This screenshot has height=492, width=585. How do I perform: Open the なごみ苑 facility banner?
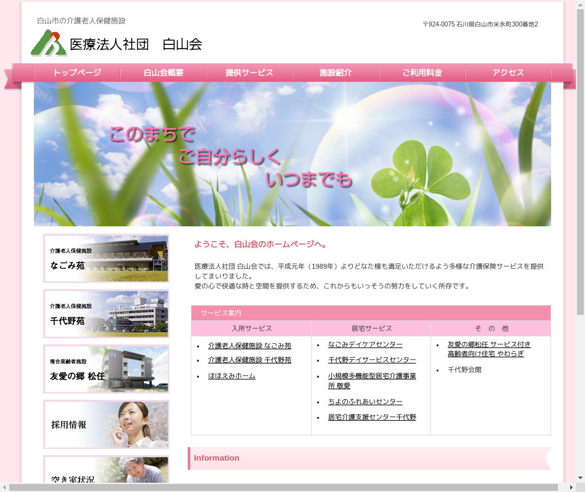coord(106,258)
